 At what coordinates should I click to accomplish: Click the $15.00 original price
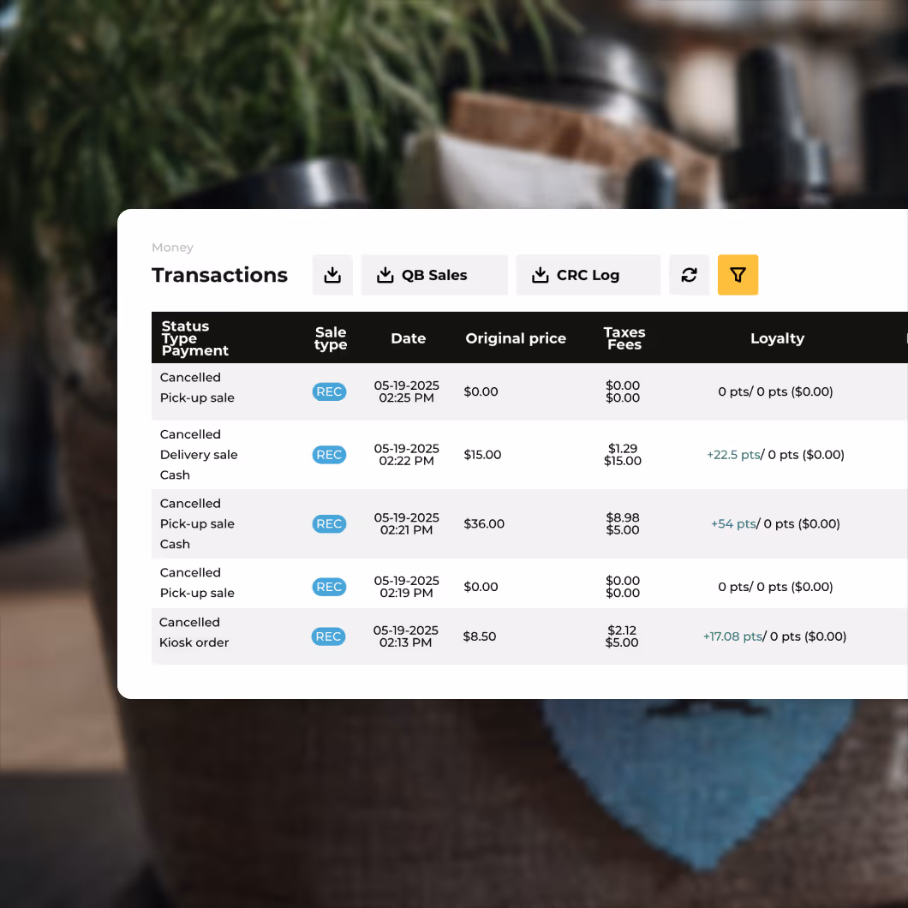click(x=482, y=455)
